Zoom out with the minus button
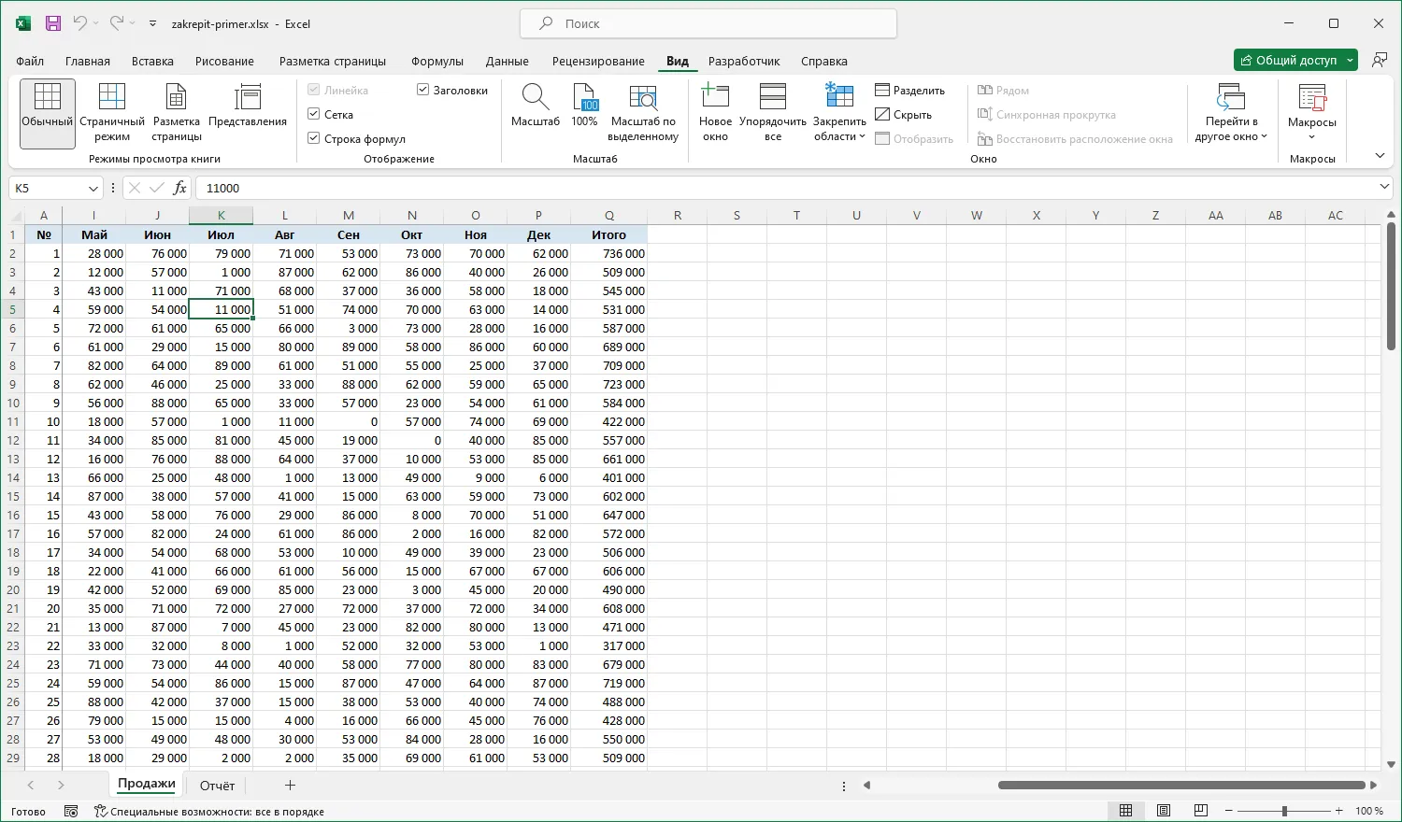 [1227, 811]
